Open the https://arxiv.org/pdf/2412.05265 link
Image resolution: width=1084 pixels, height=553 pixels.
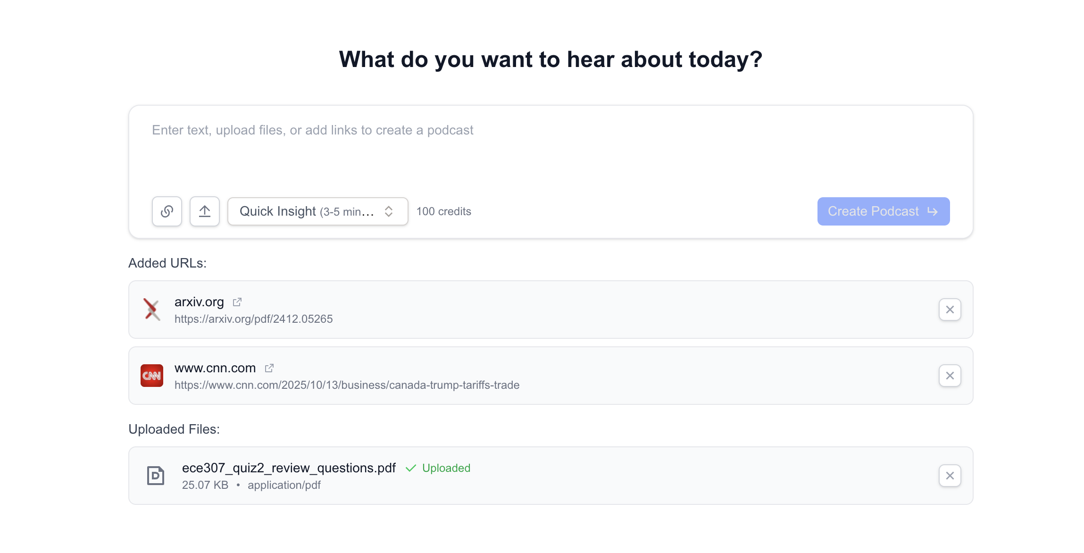click(253, 319)
